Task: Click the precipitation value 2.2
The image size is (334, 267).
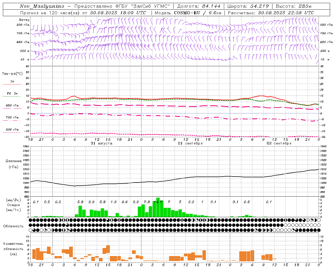Action: [191, 202]
